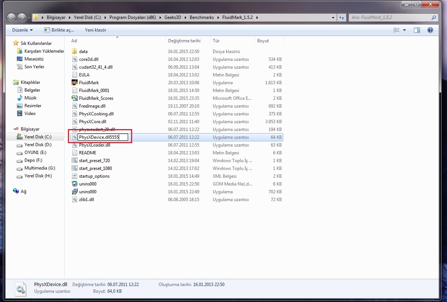Open Masaüstü in favorites sidebar
Image resolution: width=447 pixels, height=302 pixels.
pyautogui.click(x=34, y=59)
